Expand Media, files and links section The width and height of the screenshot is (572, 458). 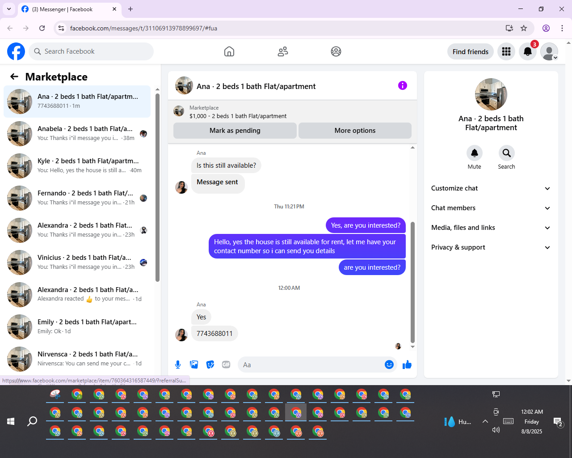[491, 228]
